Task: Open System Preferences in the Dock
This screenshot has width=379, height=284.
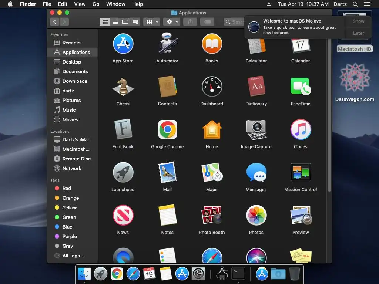Action: pos(198,274)
